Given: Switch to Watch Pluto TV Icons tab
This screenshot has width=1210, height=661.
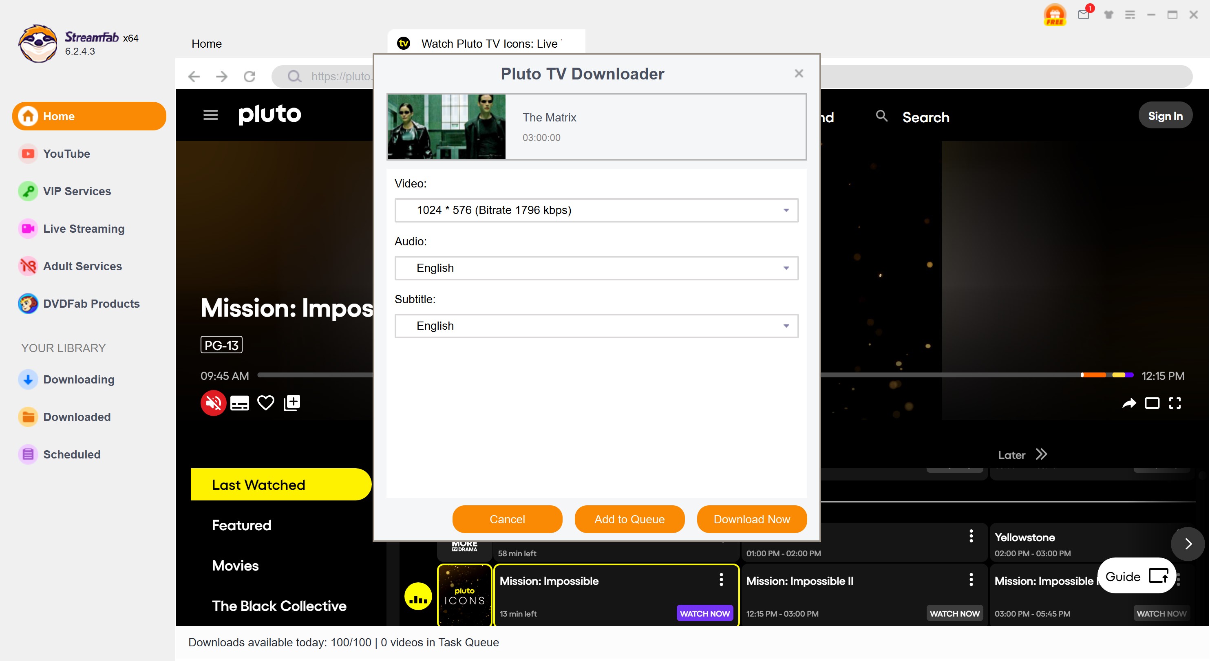Looking at the screenshot, I should coord(487,44).
